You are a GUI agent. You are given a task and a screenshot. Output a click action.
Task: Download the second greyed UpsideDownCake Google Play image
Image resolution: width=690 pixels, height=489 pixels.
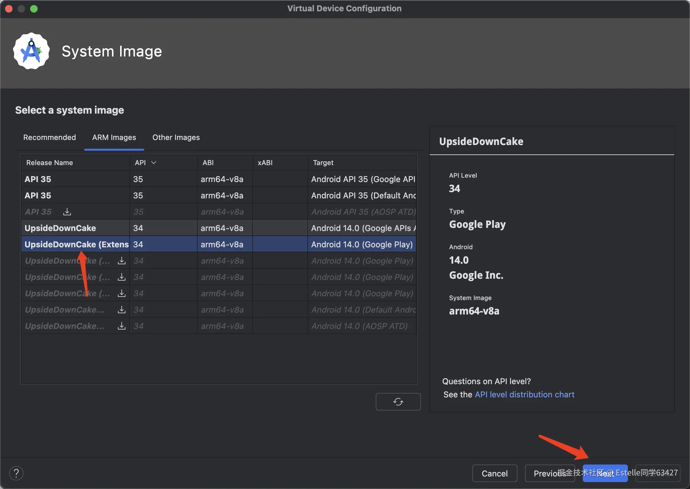(x=121, y=277)
